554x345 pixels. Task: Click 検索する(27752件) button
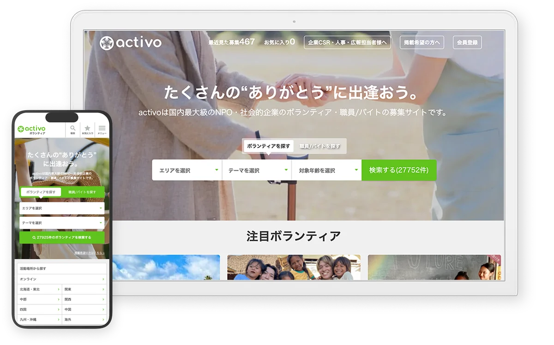click(399, 170)
